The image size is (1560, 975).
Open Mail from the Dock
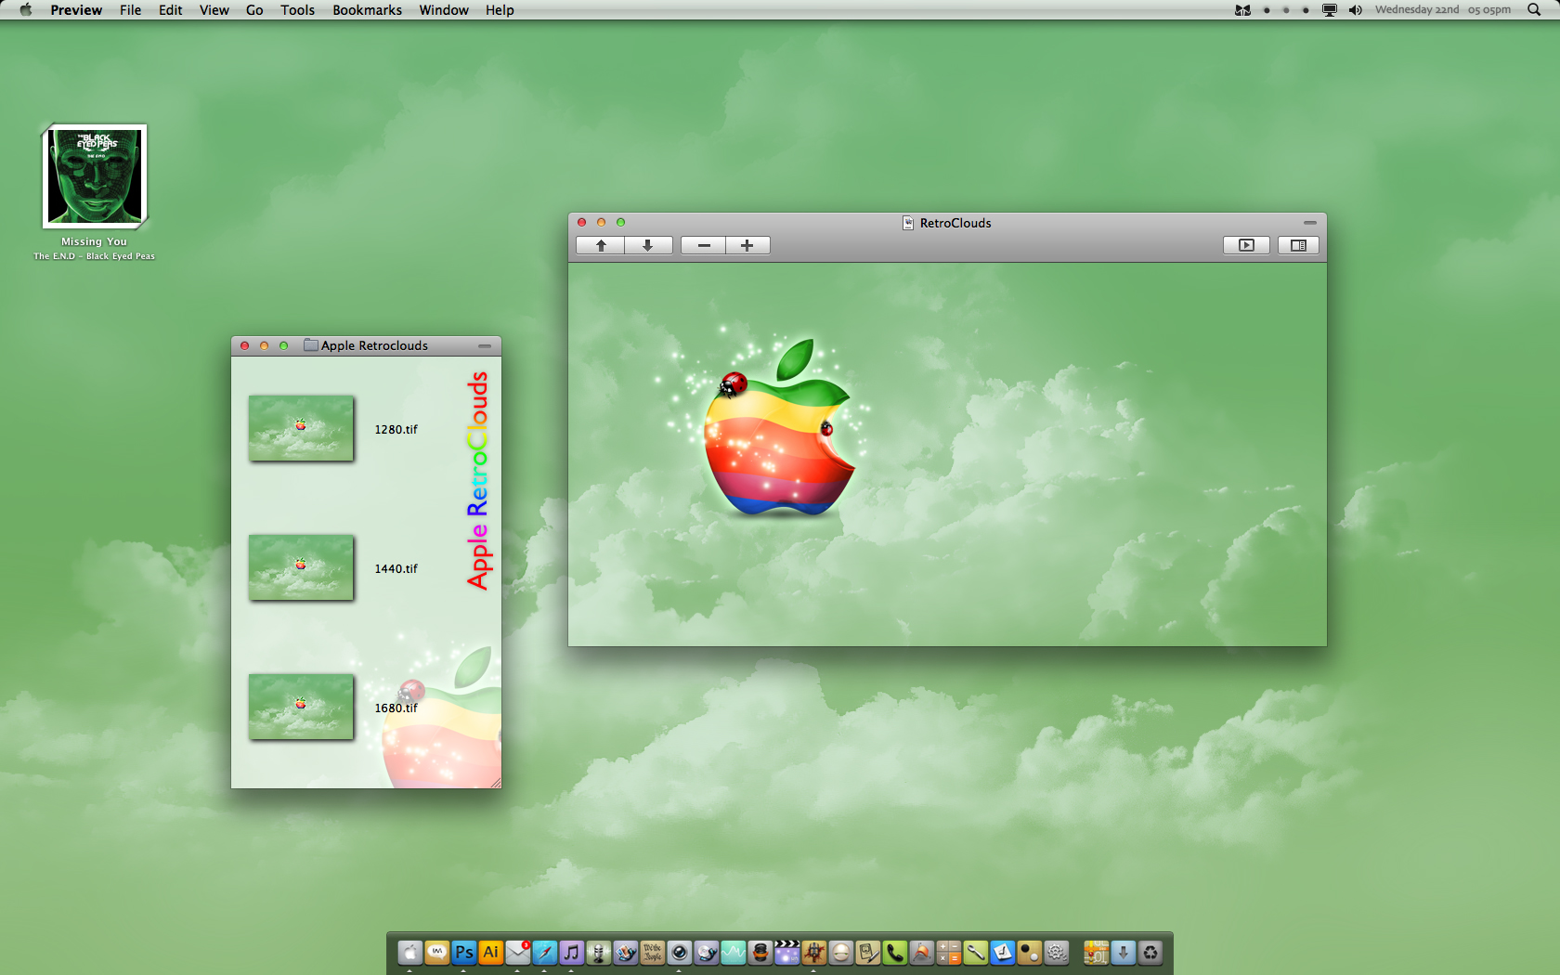pyautogui.click(x=518, y=953)
